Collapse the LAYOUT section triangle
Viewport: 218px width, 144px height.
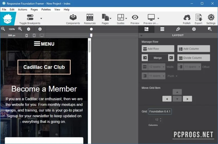(141, 36)
